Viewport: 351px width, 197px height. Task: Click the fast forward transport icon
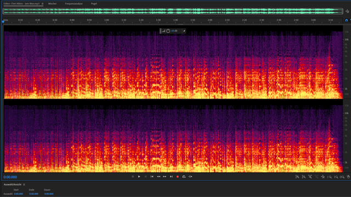[165, 177]
